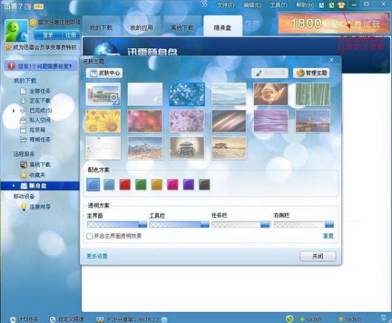
Task: Open the 更多设置 link
Action: click(97, 256)
